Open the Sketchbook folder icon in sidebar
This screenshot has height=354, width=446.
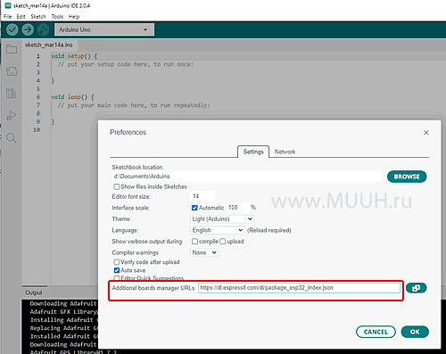pyautogui.click(x=12, y=49)
